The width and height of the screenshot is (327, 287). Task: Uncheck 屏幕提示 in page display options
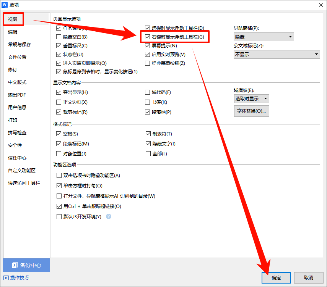click(x=147, y=45)
